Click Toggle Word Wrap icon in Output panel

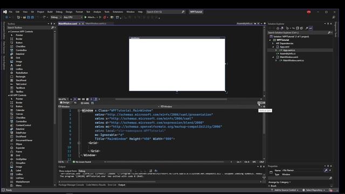click(x=156, y=171)
